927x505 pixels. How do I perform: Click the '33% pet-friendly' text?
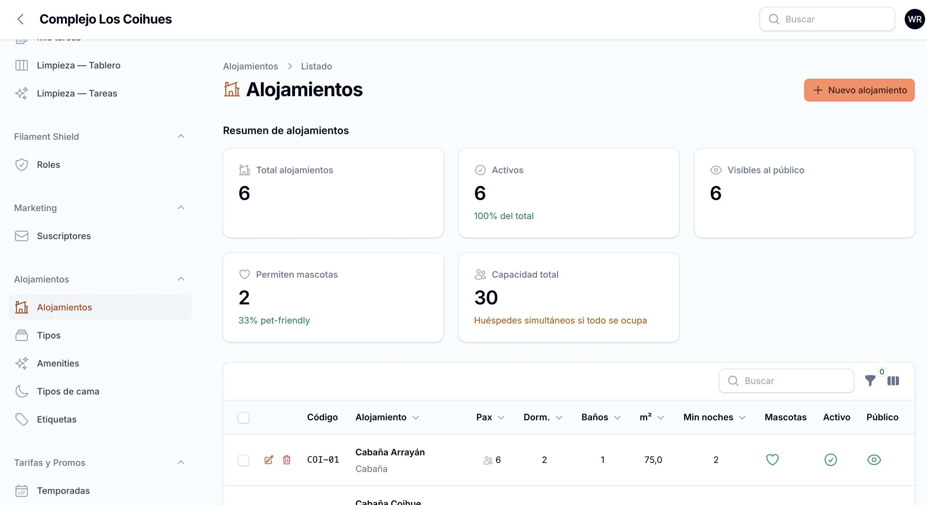click(x=274, y=320)
